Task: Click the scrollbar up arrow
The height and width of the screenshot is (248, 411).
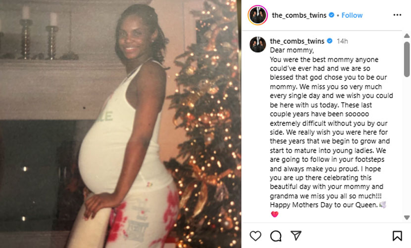Action: point(407,36)
